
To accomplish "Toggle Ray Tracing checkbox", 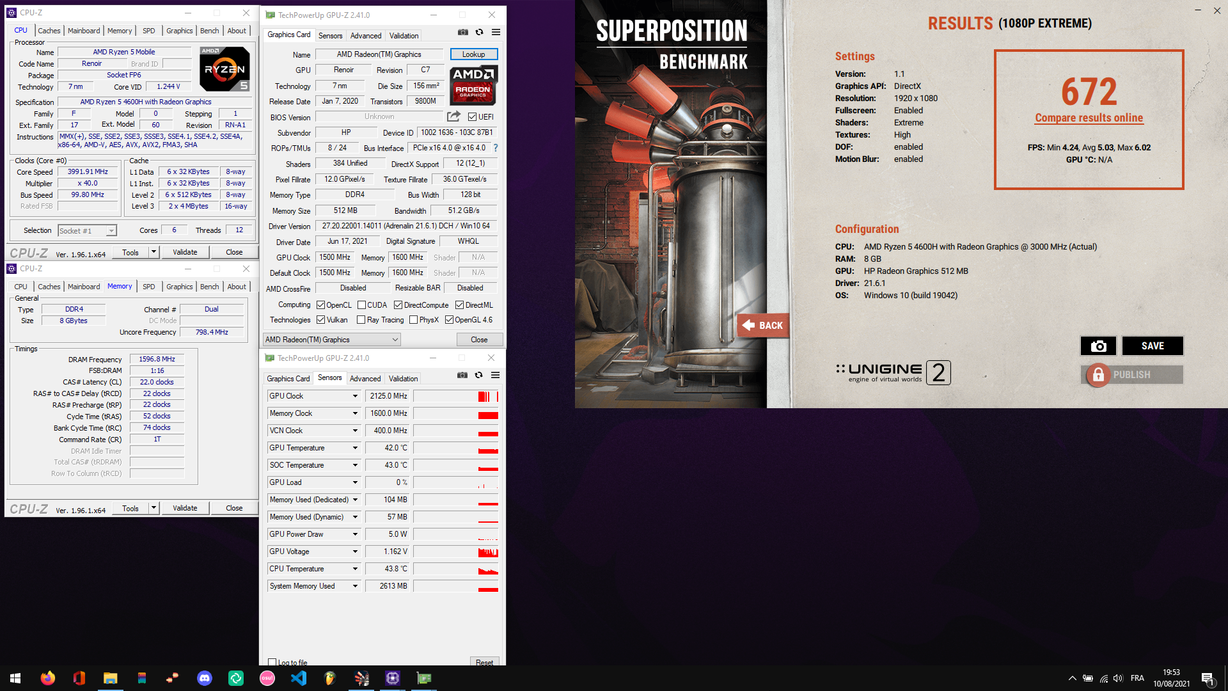I will point(361,320).
